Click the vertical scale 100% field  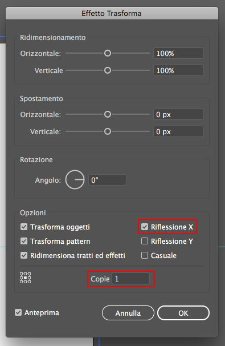coord(178,70)
